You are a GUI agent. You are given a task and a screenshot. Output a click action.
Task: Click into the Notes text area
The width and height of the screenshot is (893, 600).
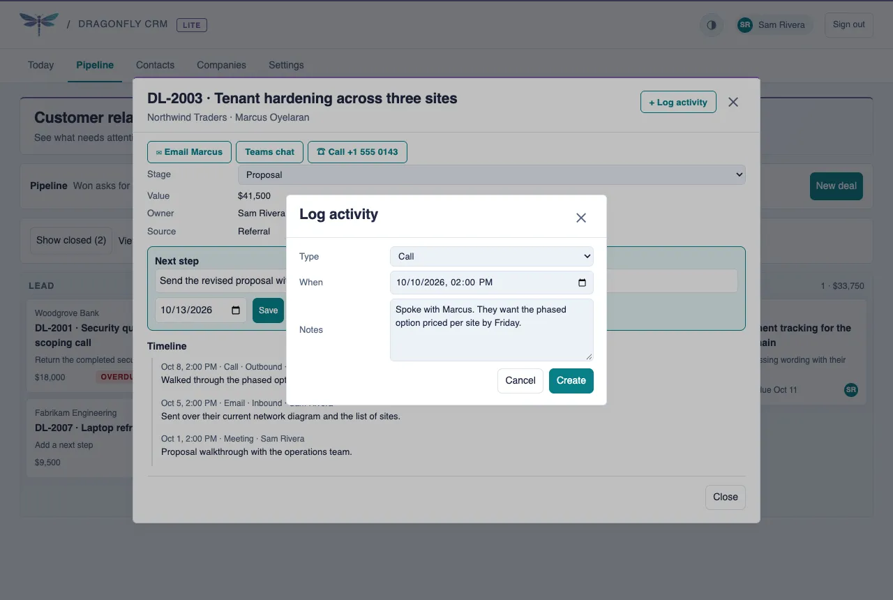[492, 330]
